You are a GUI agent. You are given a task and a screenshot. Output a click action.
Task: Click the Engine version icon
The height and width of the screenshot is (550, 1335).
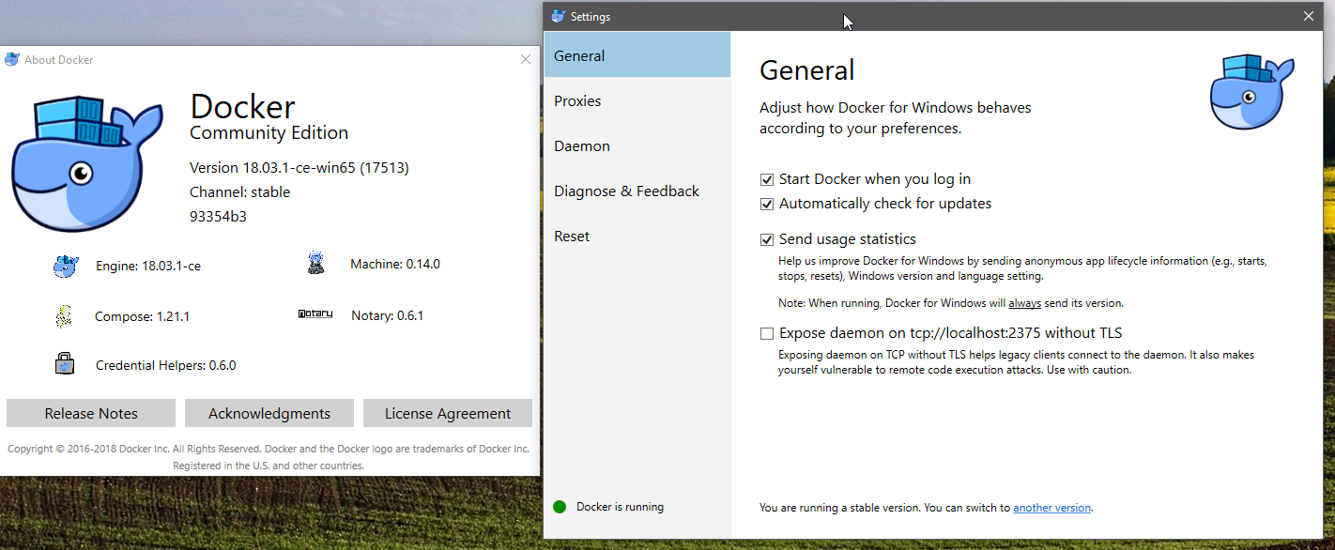[x=65, y=266]
